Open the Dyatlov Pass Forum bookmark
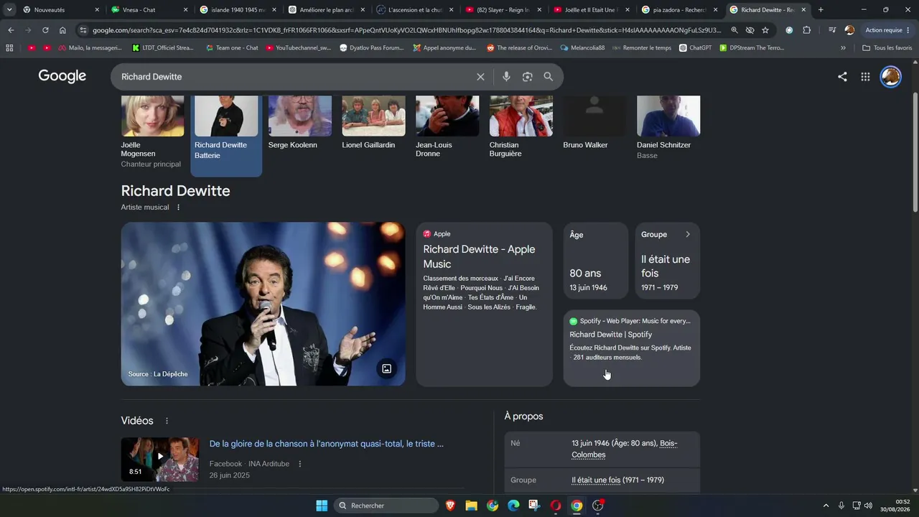This screenshot has height=517, width=919. point(371,48)
